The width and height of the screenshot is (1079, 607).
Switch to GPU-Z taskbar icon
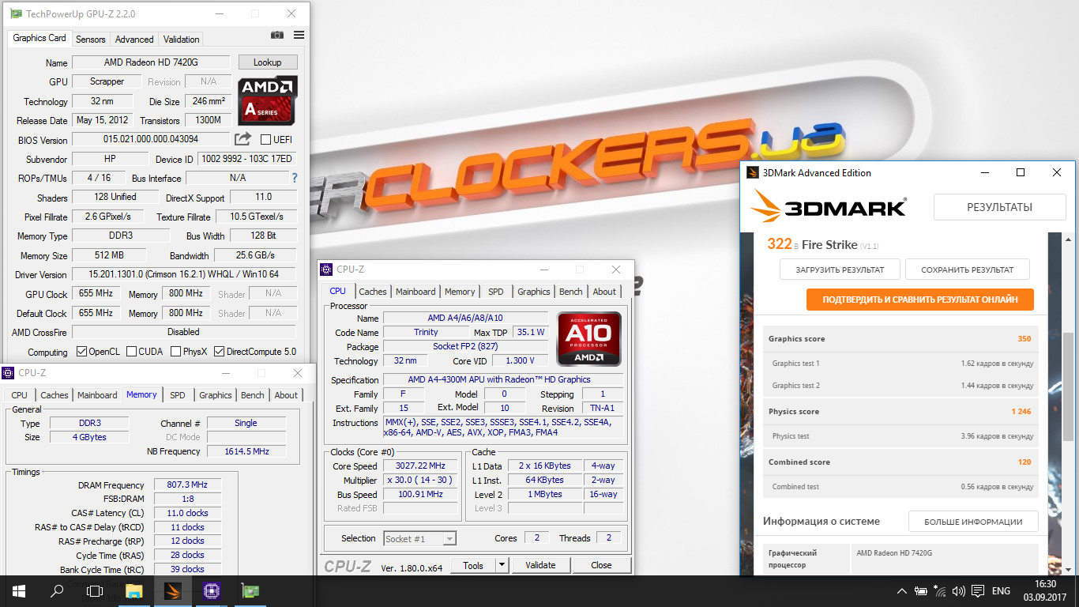tap(250, 590)
